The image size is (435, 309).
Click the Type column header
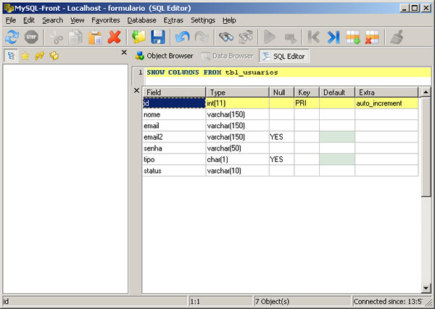pyautogui.click(x=237, y=92)
